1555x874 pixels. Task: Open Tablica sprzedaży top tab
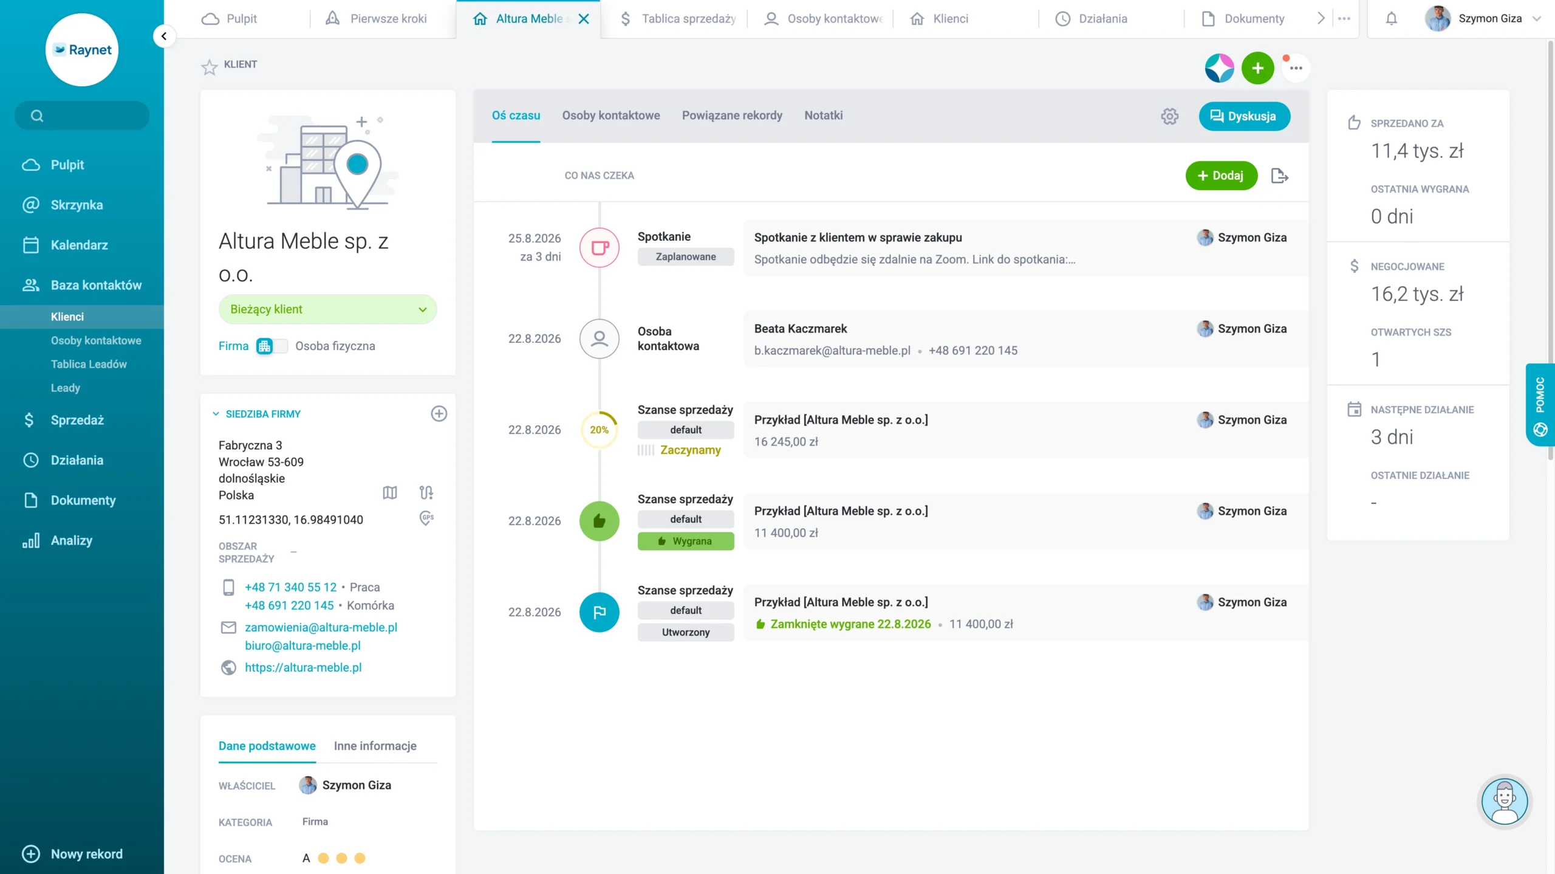678,19
